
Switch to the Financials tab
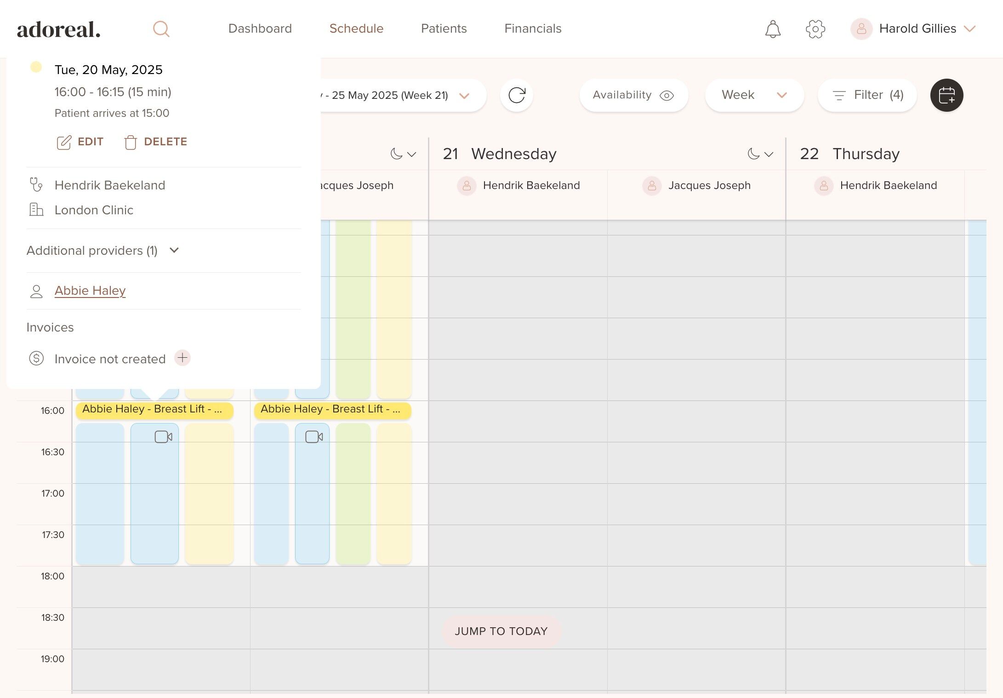(x=532, y=29)
